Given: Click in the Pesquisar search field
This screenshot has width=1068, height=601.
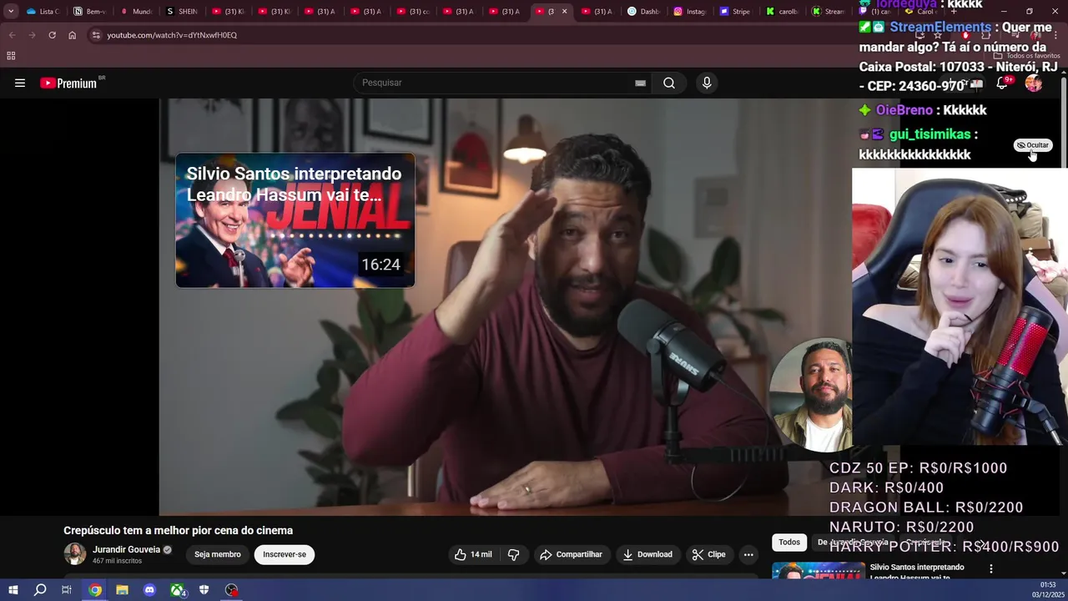Looking at the screenshot, I should coord(496,83).
